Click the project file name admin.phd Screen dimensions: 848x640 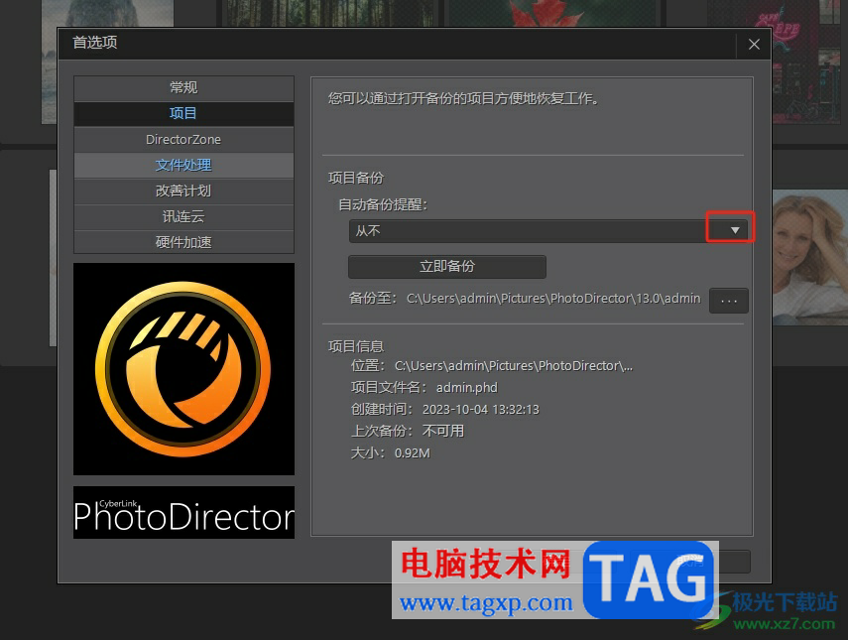pos(467,388)
